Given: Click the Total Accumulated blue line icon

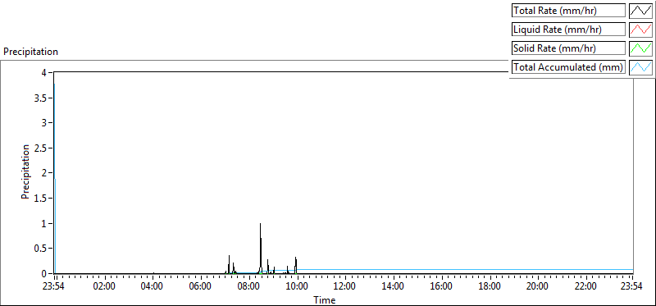Looking at the screenshot, I should (x=640, y=67).
